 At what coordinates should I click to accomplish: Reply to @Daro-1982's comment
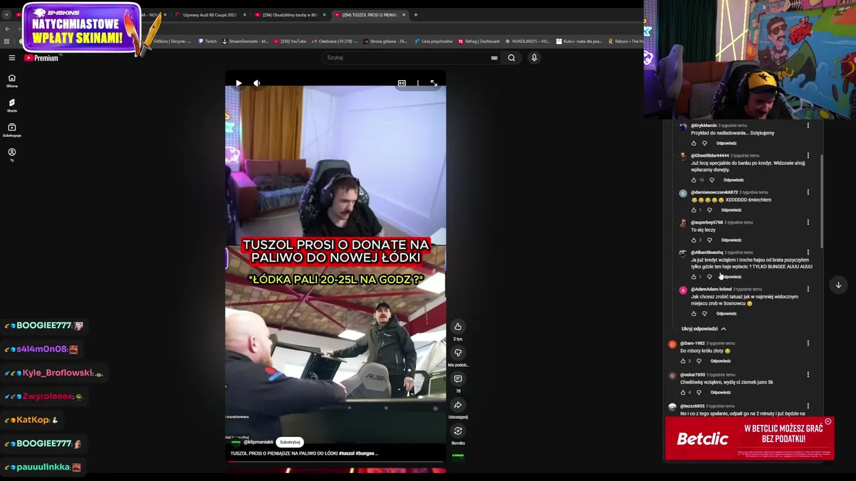point(721,361)
